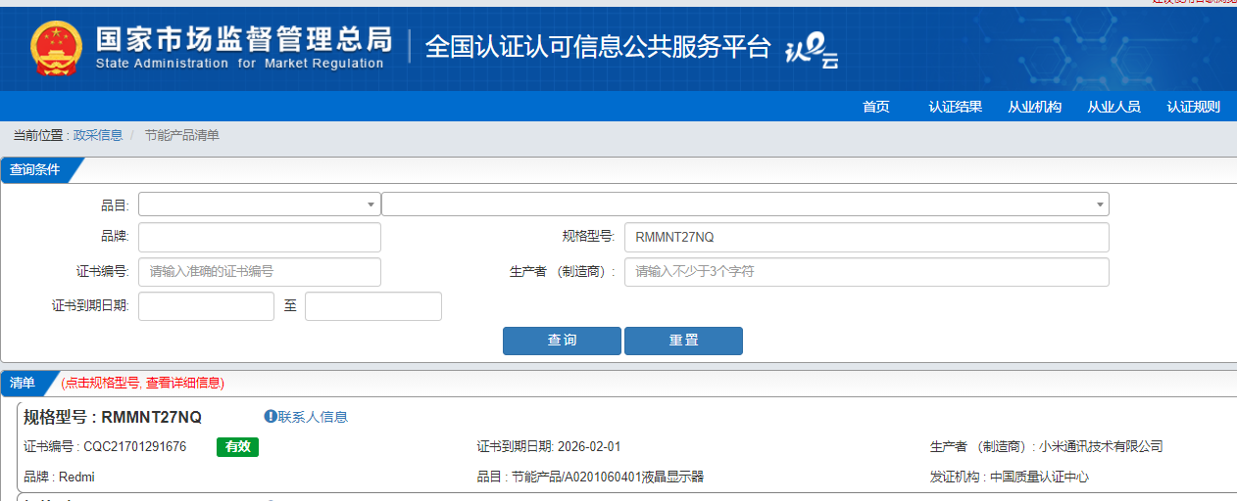Click the green 有效 status badge
Viewport: 1237px width, 501px height.
(x=237, y=447)
